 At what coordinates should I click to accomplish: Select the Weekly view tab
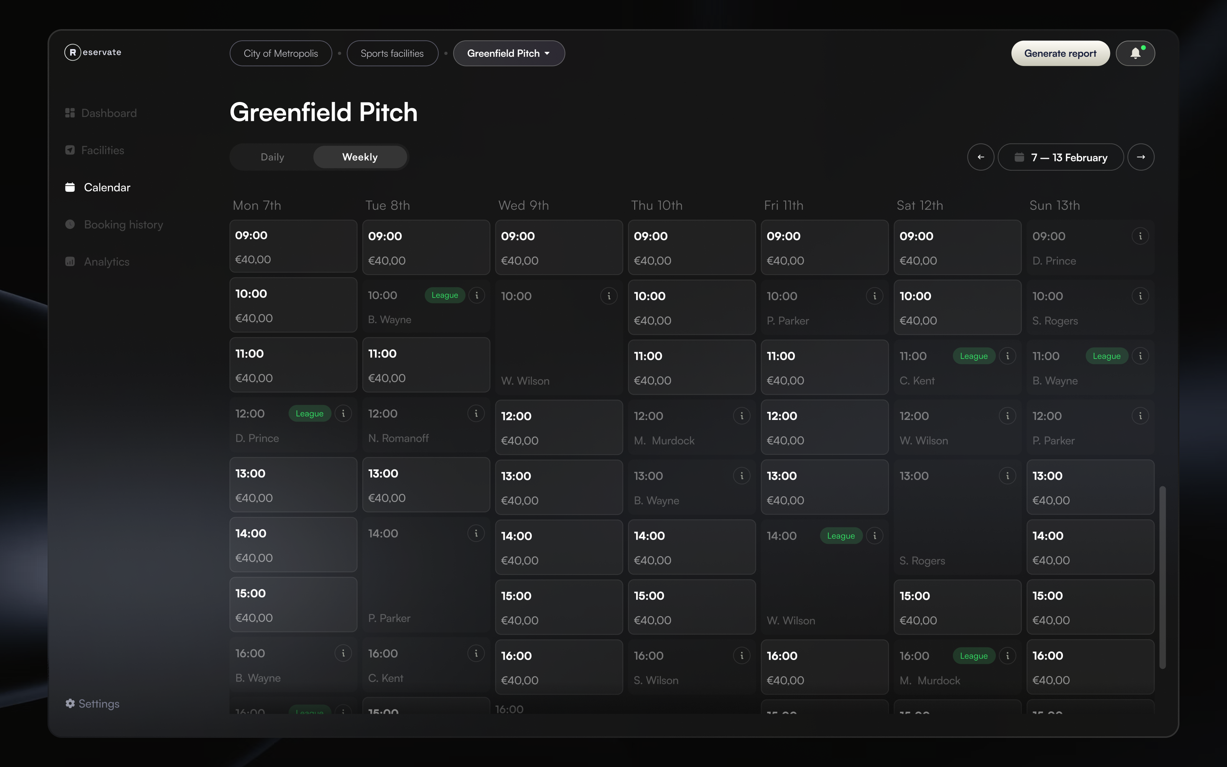[x=360, y=157]
